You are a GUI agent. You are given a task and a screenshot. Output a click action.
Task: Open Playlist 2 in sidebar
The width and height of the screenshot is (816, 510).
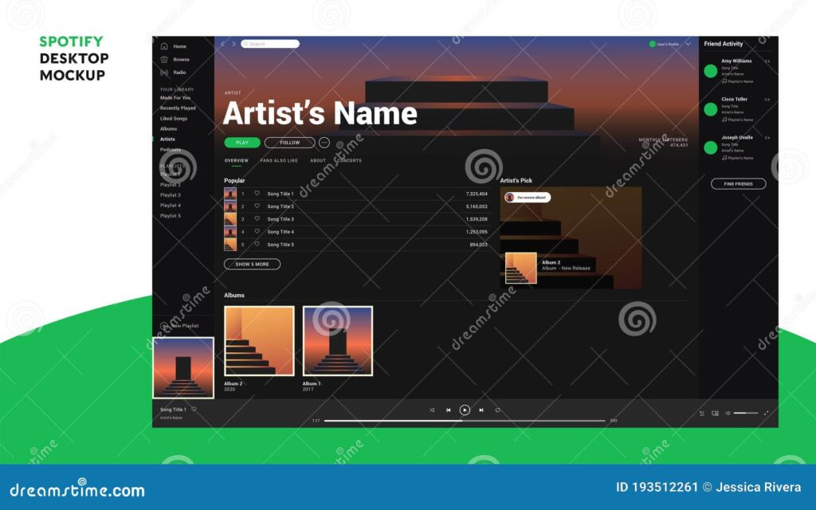pos(171,185)
